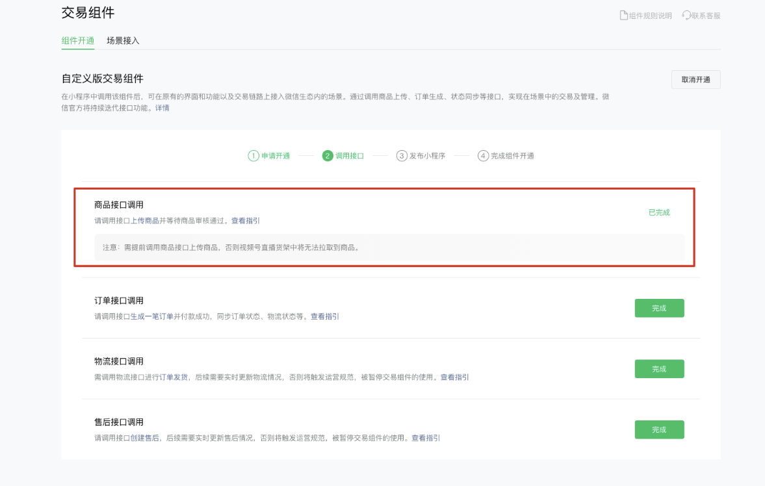
Task: Open the 订单发货 link
Action: pyautogui.click(x=174, y=377)
